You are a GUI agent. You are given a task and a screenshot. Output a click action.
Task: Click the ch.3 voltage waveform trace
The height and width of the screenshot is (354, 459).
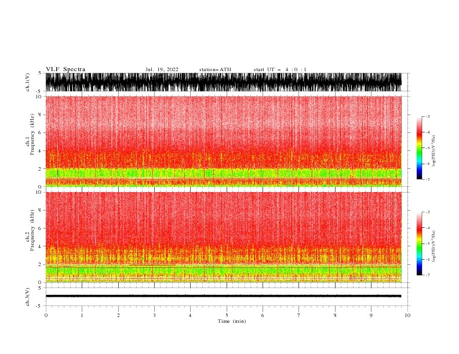click(224, 296)
